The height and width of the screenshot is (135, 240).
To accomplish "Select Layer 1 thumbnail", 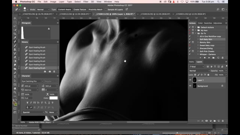I will [x=195, y=80].
